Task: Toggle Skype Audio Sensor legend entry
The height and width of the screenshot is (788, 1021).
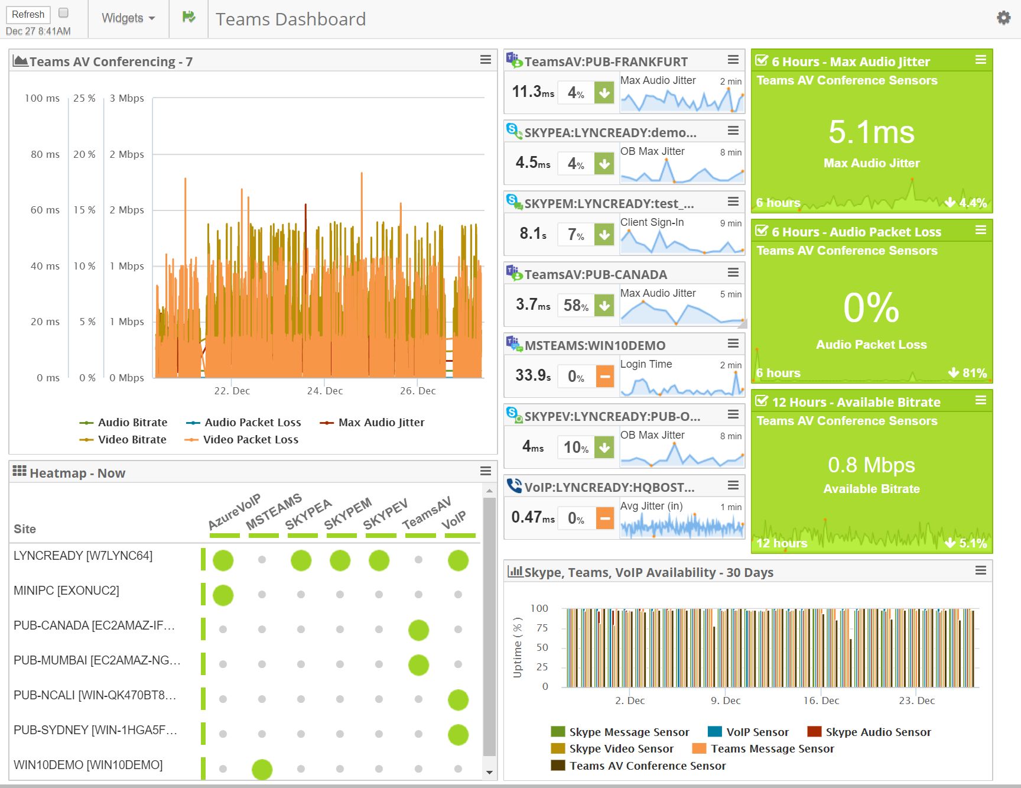Action: [869, 732]
